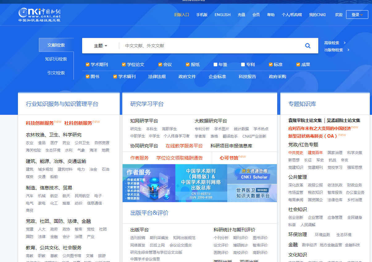Uncheck the 报纸 checkbox
Image resolution: width=372 pixels, height=262 pixels.
click(188, 64)
